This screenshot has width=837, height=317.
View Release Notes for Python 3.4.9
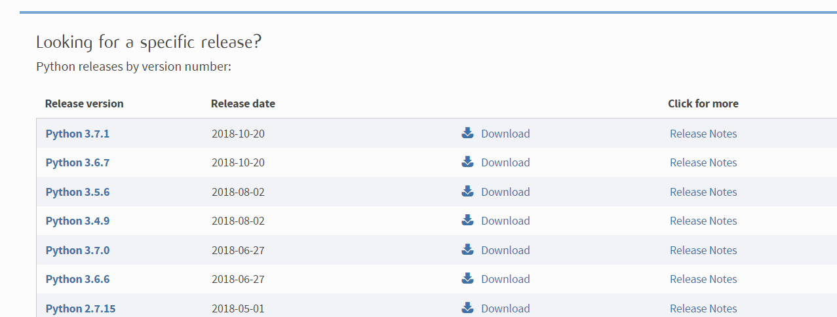[703, 221]
